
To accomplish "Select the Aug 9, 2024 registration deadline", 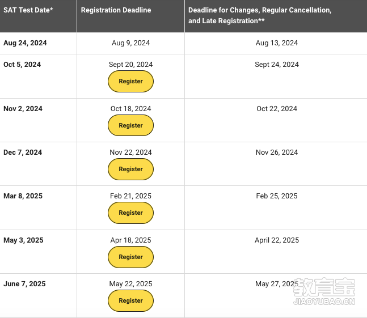I will tap(130, 43).
